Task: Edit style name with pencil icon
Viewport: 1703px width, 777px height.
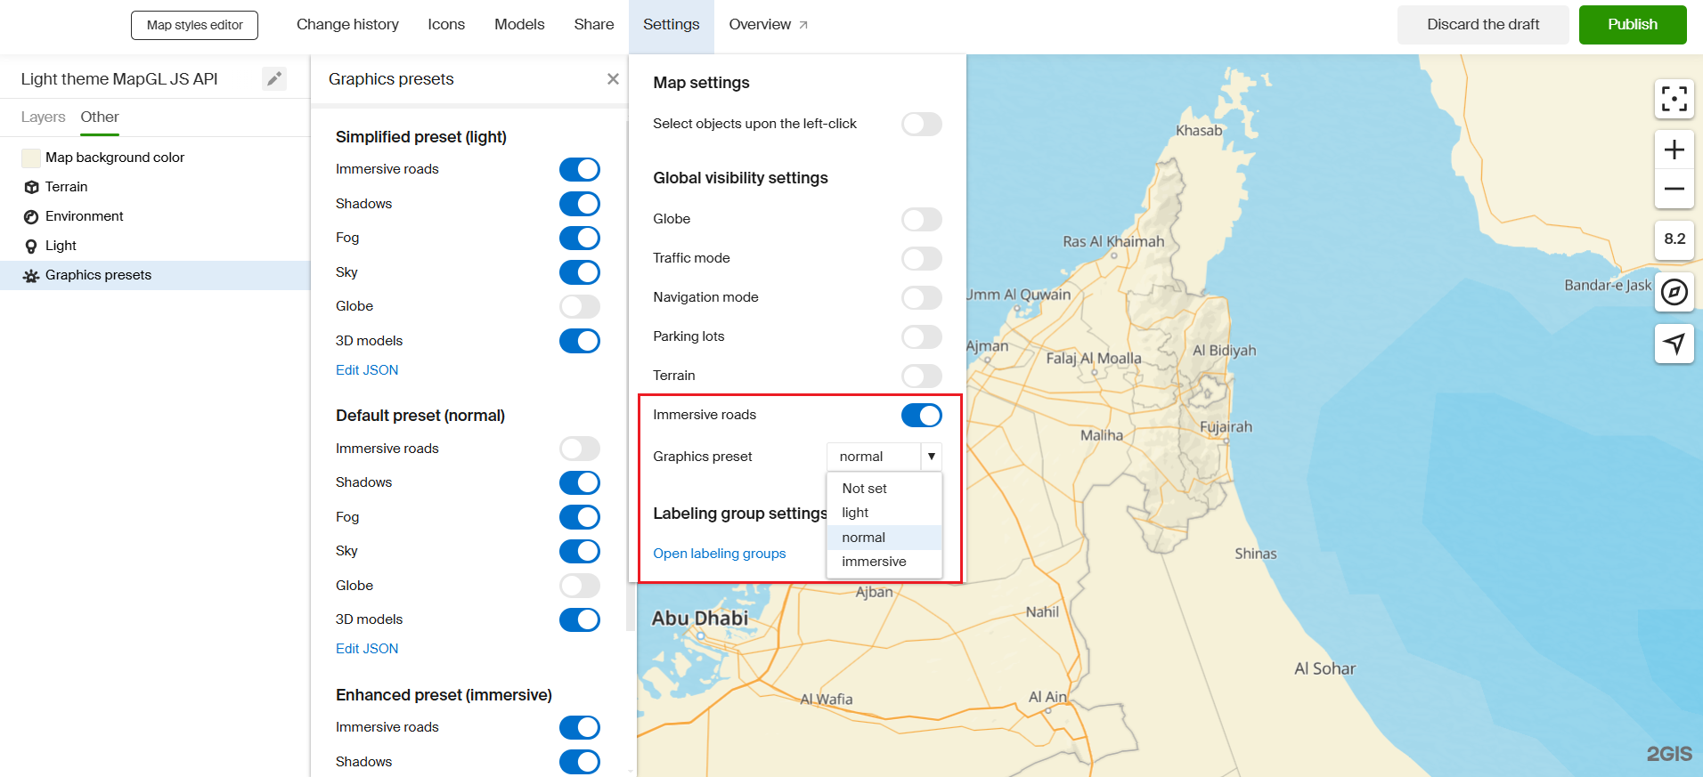Action: point(274,79)
